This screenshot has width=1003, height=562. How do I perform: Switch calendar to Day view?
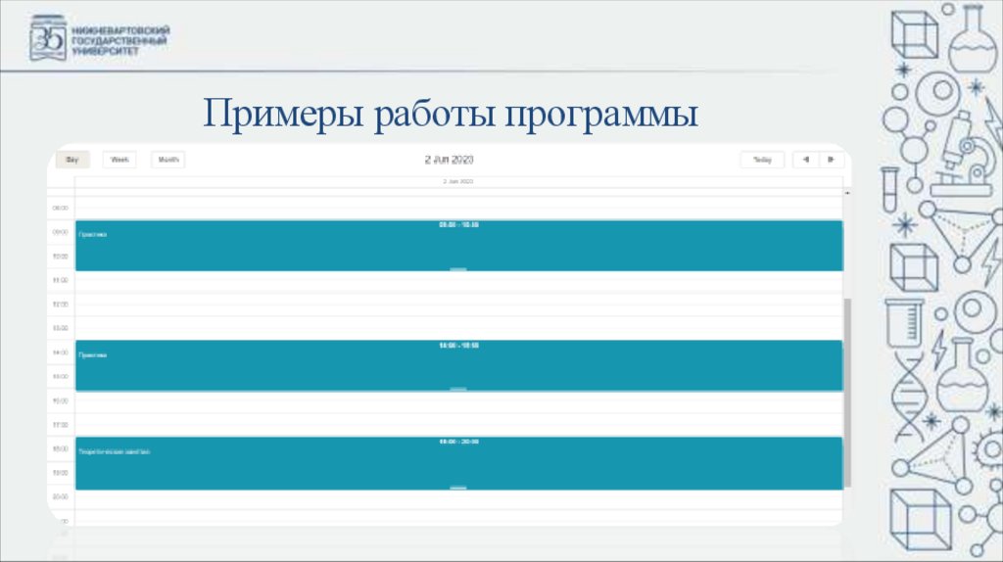[x=72, y=160]
